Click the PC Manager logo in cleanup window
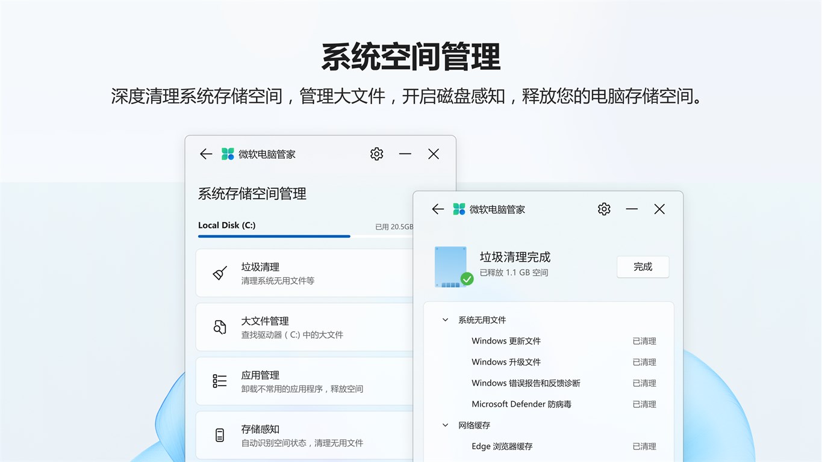 click(459, 209)
